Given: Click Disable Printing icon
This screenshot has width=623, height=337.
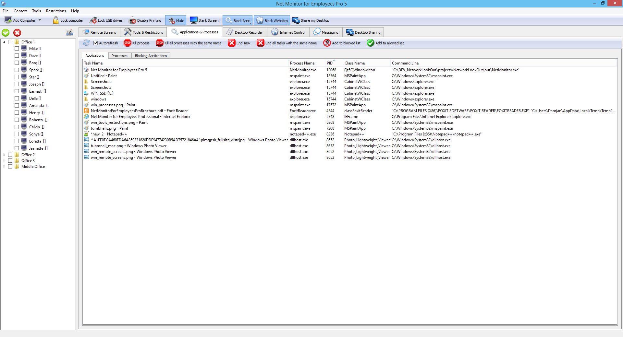Looking at the screenshot, I should pyautogui.click(x=132, y=20).
